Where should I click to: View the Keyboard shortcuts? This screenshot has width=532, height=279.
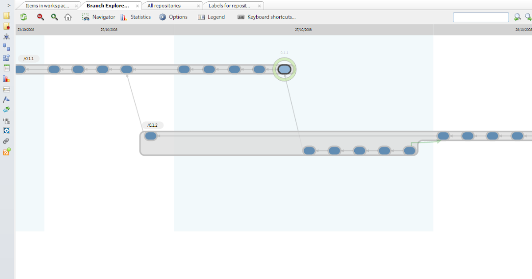pyautogui.click(x=266, y=17)
